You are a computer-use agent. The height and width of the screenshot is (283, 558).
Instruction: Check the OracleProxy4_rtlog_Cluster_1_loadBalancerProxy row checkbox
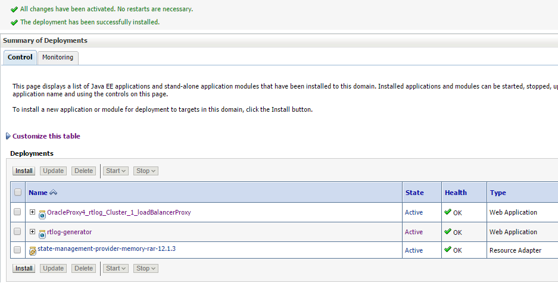click(17, 212)
